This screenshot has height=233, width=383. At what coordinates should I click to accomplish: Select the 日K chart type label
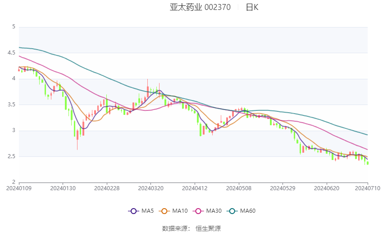(x=252, y=7)
